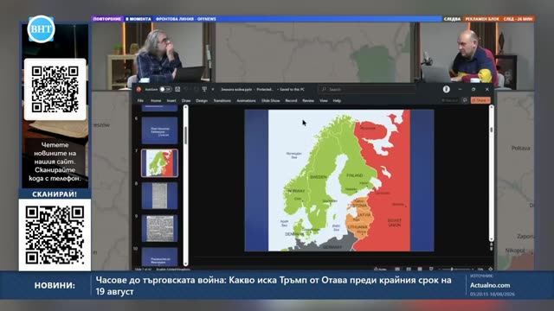Fit slide to current window icon

[x=491, y=269]
